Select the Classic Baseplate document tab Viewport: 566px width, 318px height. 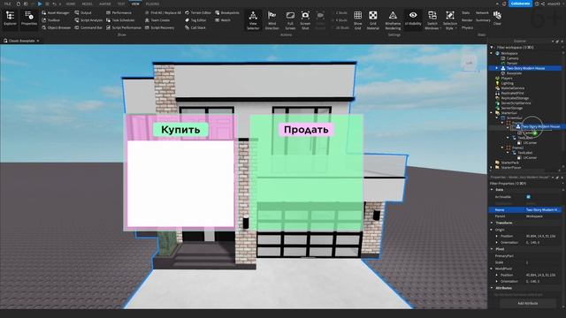pyautogui.click(x=21, y=41)
